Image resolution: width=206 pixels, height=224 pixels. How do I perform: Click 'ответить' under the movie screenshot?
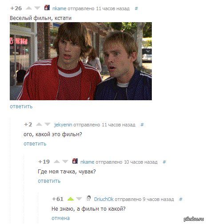click(21, 106)
